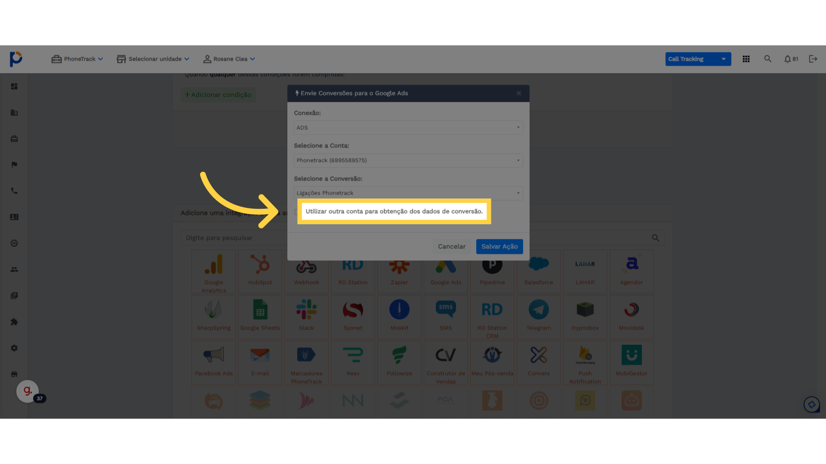826x464 pixels.
Task: Select the Movidesk integration
Action: [632, 317]
